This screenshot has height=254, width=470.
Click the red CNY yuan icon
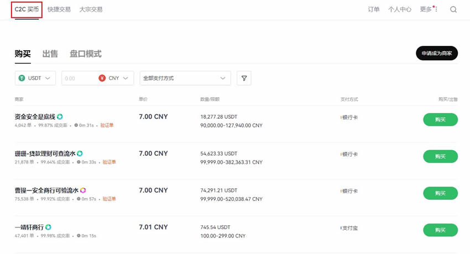(102, 78)
